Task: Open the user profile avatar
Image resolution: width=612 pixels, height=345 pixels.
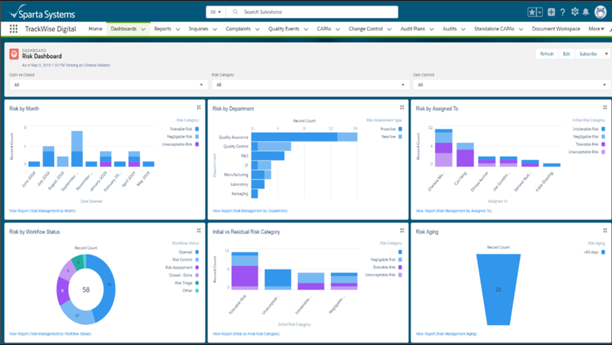Action: point(600,12)
